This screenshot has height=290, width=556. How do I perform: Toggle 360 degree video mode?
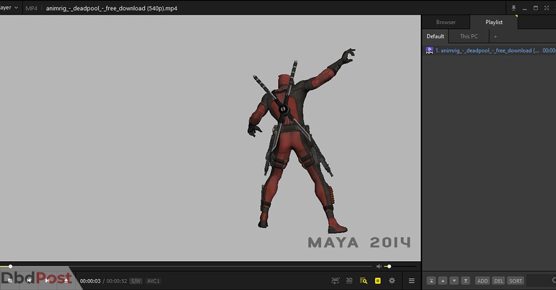coord(335,281)
